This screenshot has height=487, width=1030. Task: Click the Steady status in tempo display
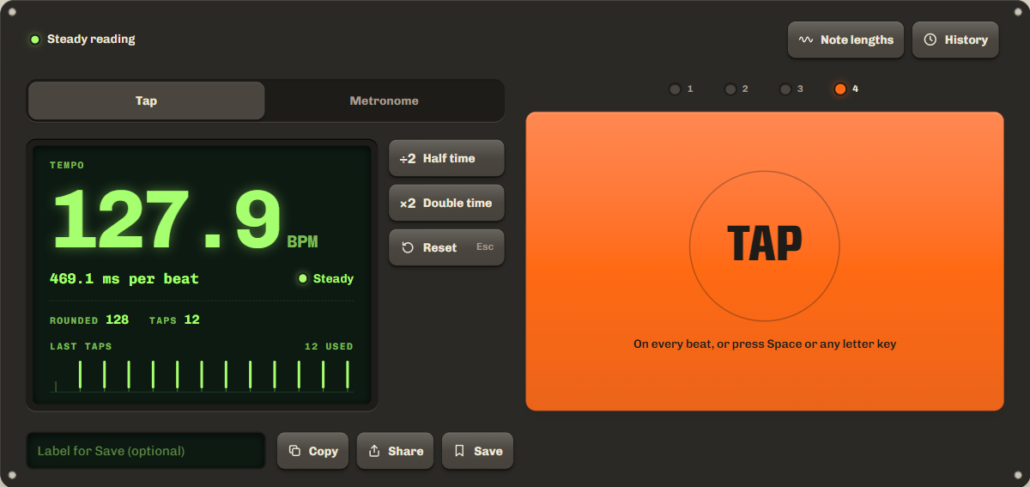pos(325,278)
